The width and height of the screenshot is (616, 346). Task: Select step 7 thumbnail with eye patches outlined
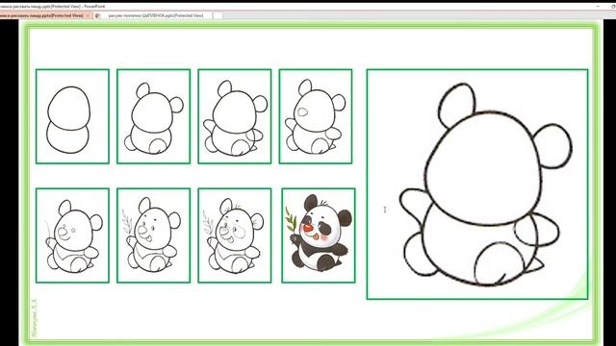coord(235,235)
